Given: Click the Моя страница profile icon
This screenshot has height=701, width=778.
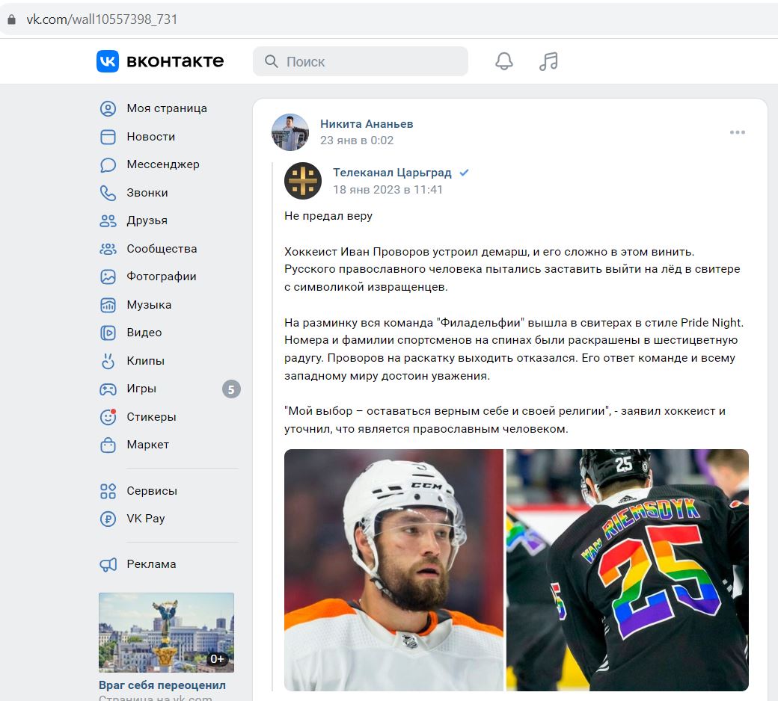Looking at the screenshot, I should 108,108.
